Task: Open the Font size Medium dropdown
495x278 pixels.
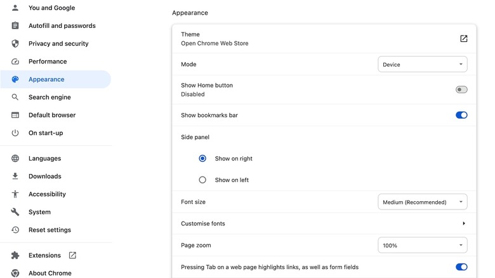Action: (x=423, y=202)
